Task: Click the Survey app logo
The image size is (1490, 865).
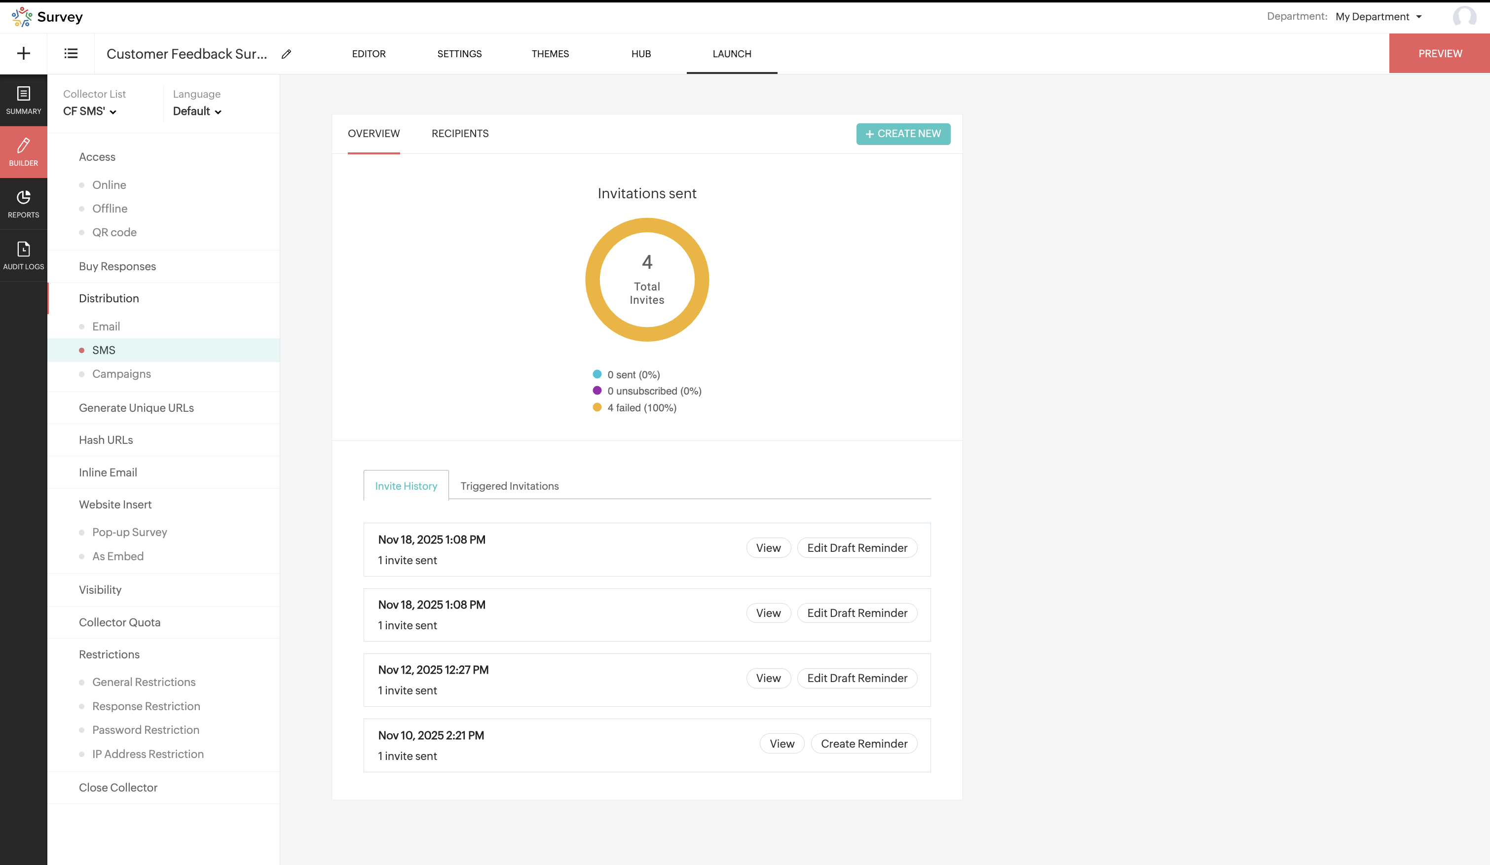Action: (22, 17)
